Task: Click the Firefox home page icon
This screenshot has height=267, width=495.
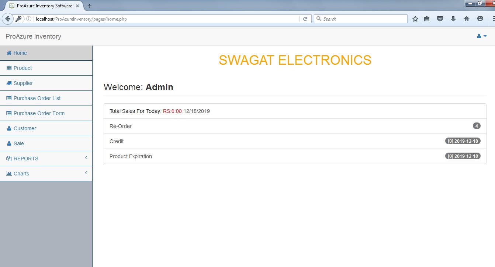Action: coord(467,19)
